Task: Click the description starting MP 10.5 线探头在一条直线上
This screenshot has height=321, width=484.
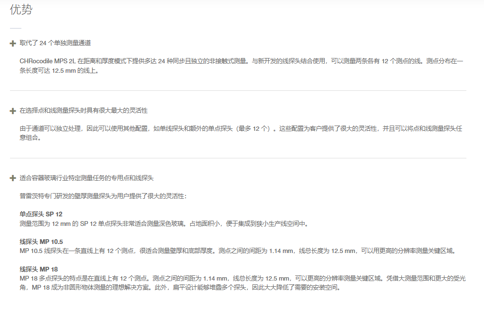Action: 238,251
